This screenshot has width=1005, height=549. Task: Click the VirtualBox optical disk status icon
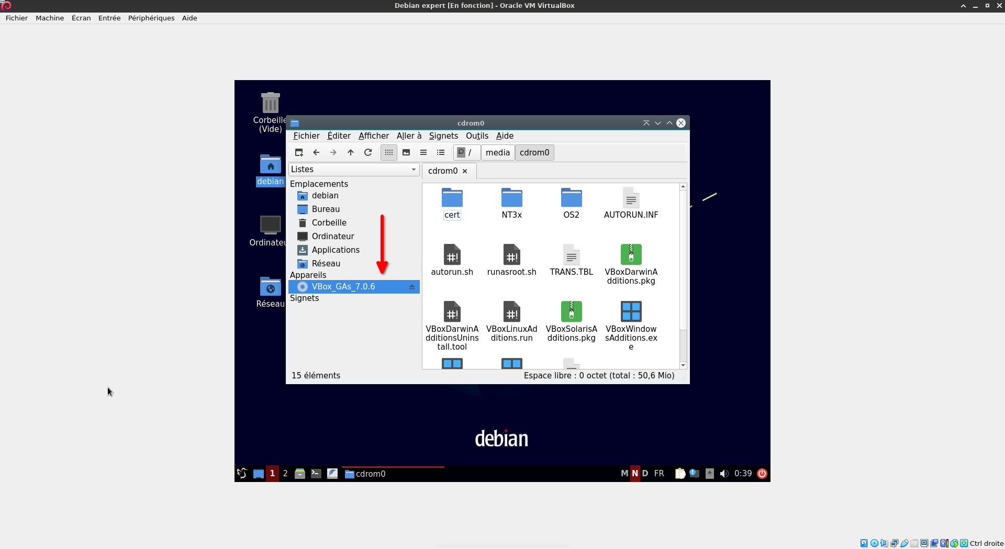[x=874, y=543]
